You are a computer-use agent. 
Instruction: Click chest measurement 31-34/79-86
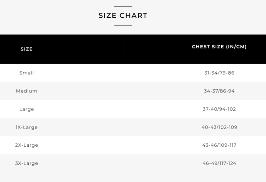point(219,73)
